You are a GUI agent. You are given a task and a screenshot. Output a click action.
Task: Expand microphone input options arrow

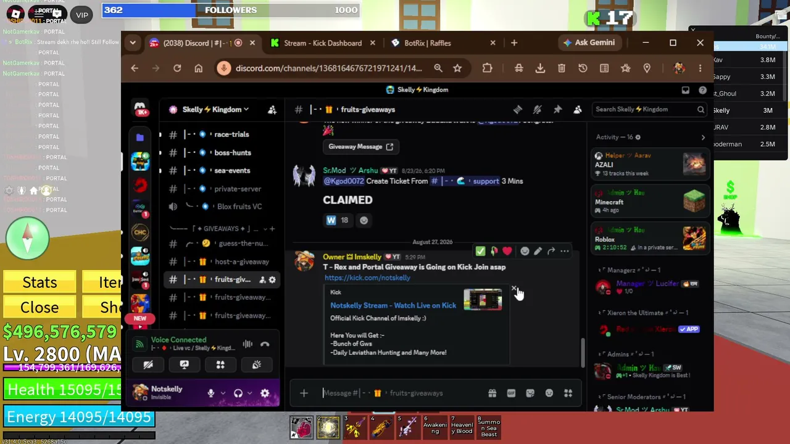tap(223, 393)
